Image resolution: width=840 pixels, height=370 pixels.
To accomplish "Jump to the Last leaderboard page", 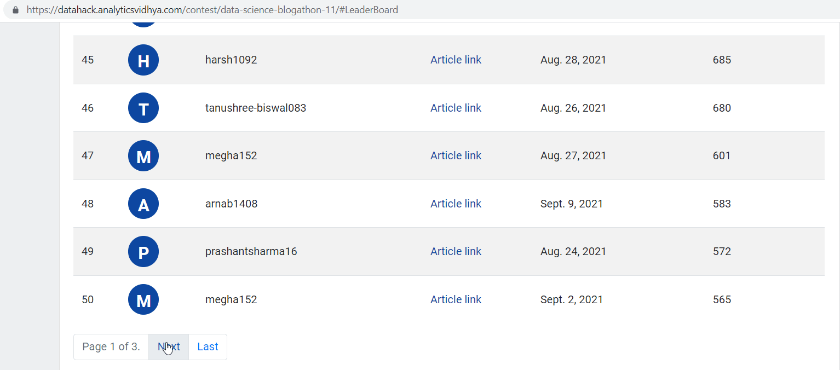I will point(208,347).
